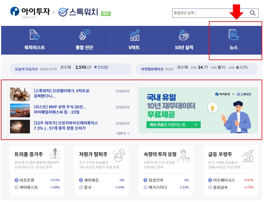Screen dimensions: 264x202
Task: Go to the V차트 menu label
Action: [x=134, y=48]
